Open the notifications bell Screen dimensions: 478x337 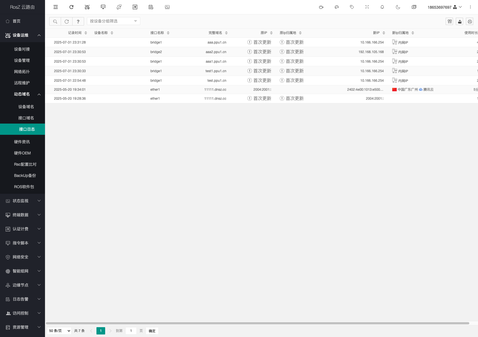(382, 7)
